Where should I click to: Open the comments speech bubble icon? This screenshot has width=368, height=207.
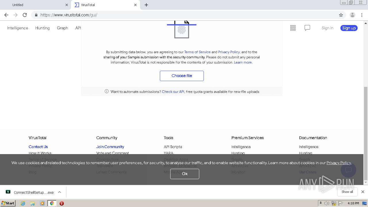tap(307, 28)
